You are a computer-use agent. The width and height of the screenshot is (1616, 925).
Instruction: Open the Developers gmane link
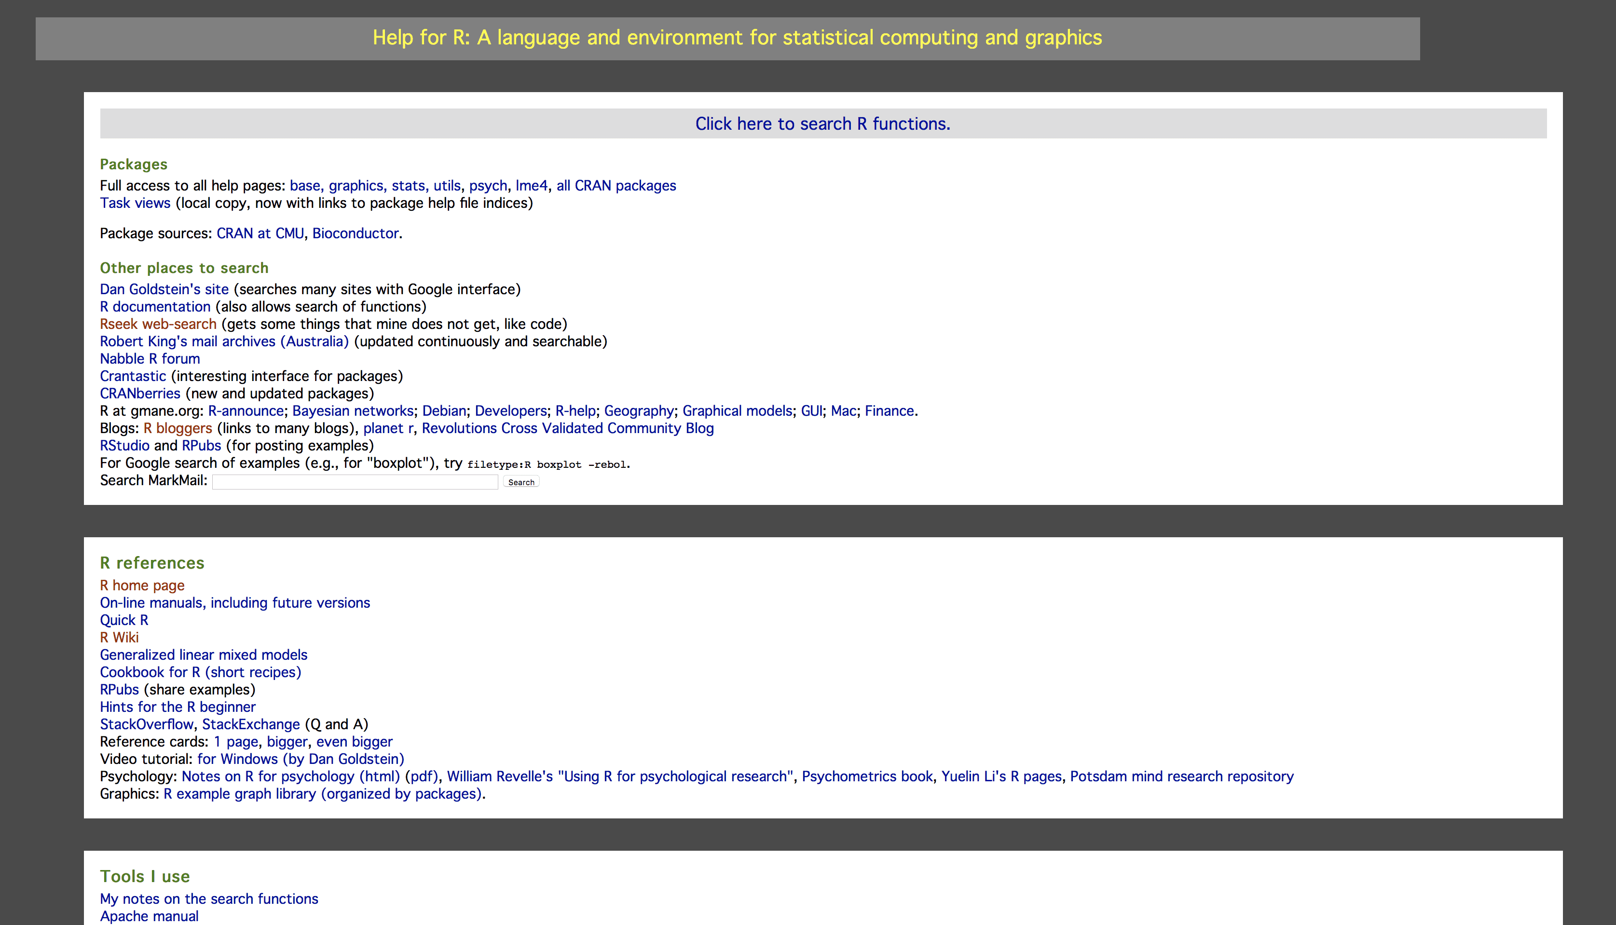tap(511, 410)
